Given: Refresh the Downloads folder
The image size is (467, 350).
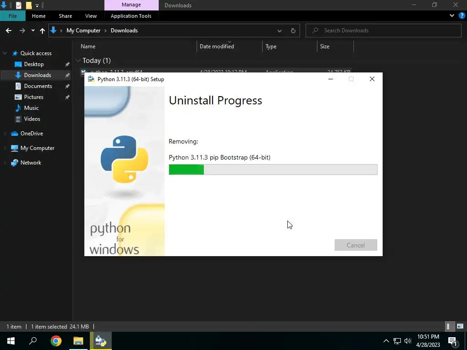Looking at the screenshot, I should (x=293, y=31).
